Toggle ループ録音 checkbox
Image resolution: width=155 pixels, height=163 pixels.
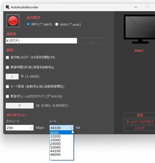[x=7, y=86]
